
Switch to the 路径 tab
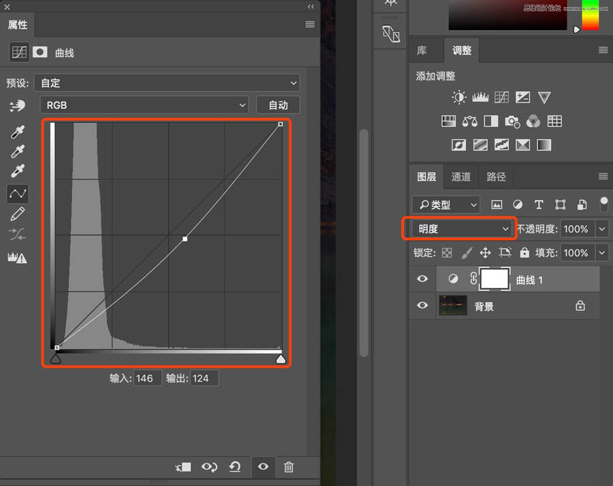click(496, 177)
